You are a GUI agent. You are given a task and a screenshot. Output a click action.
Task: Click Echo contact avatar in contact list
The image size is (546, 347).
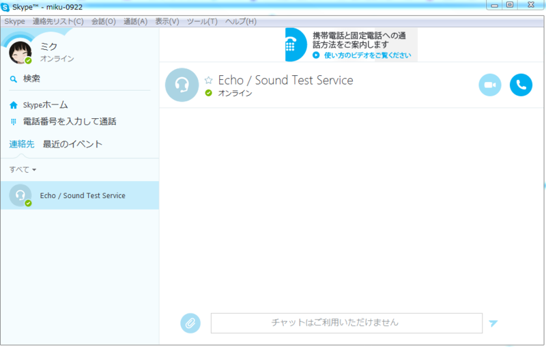coord(20,195)
